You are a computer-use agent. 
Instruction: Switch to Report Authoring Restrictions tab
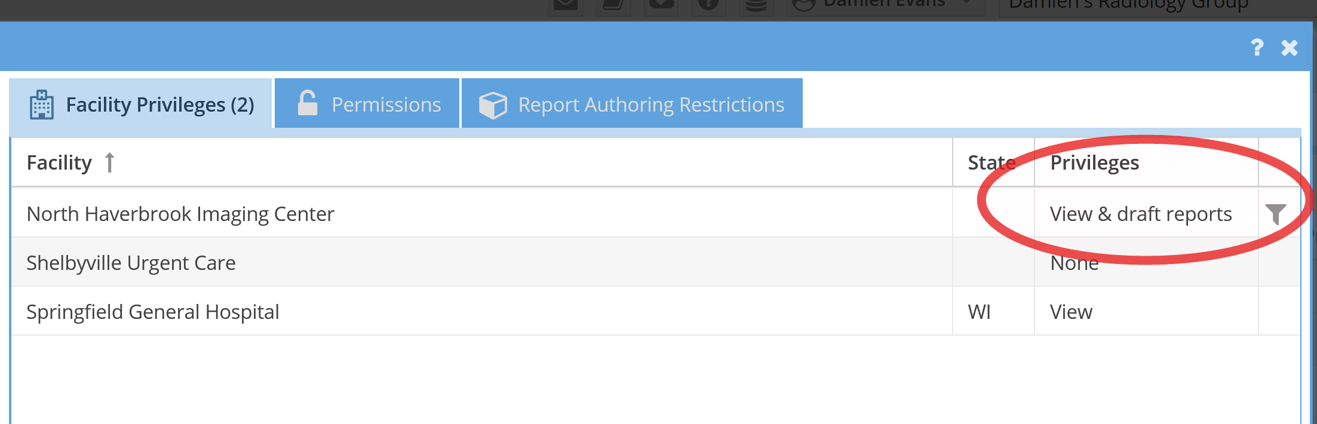click(632, 103)
